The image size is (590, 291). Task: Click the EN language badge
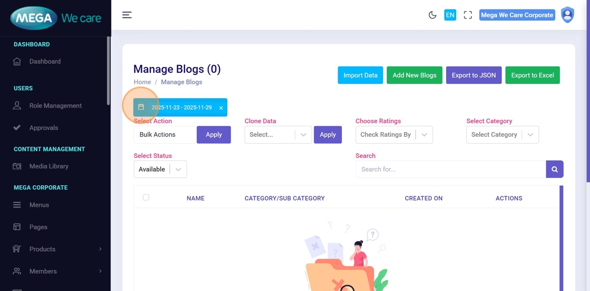(x=450, y=15)
